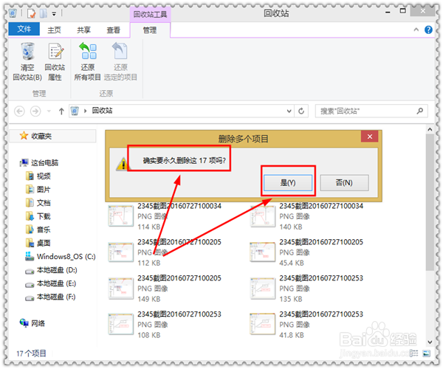Go up one folder level arrow

pyautogui.click(x=61, y=111)
